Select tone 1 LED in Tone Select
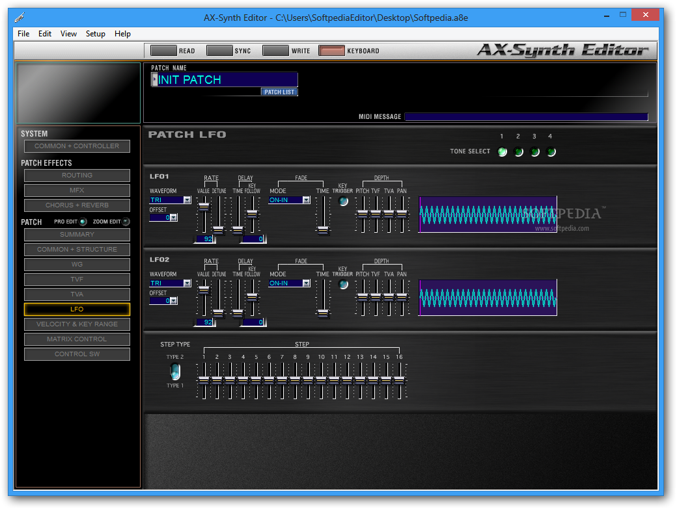The height and width of the screenshot is (509, 677). (502, 152)
